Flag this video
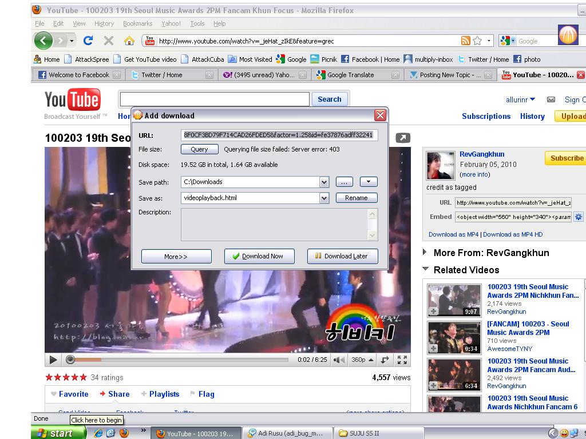Screen dimensions: 586x439 coord(201,394)
